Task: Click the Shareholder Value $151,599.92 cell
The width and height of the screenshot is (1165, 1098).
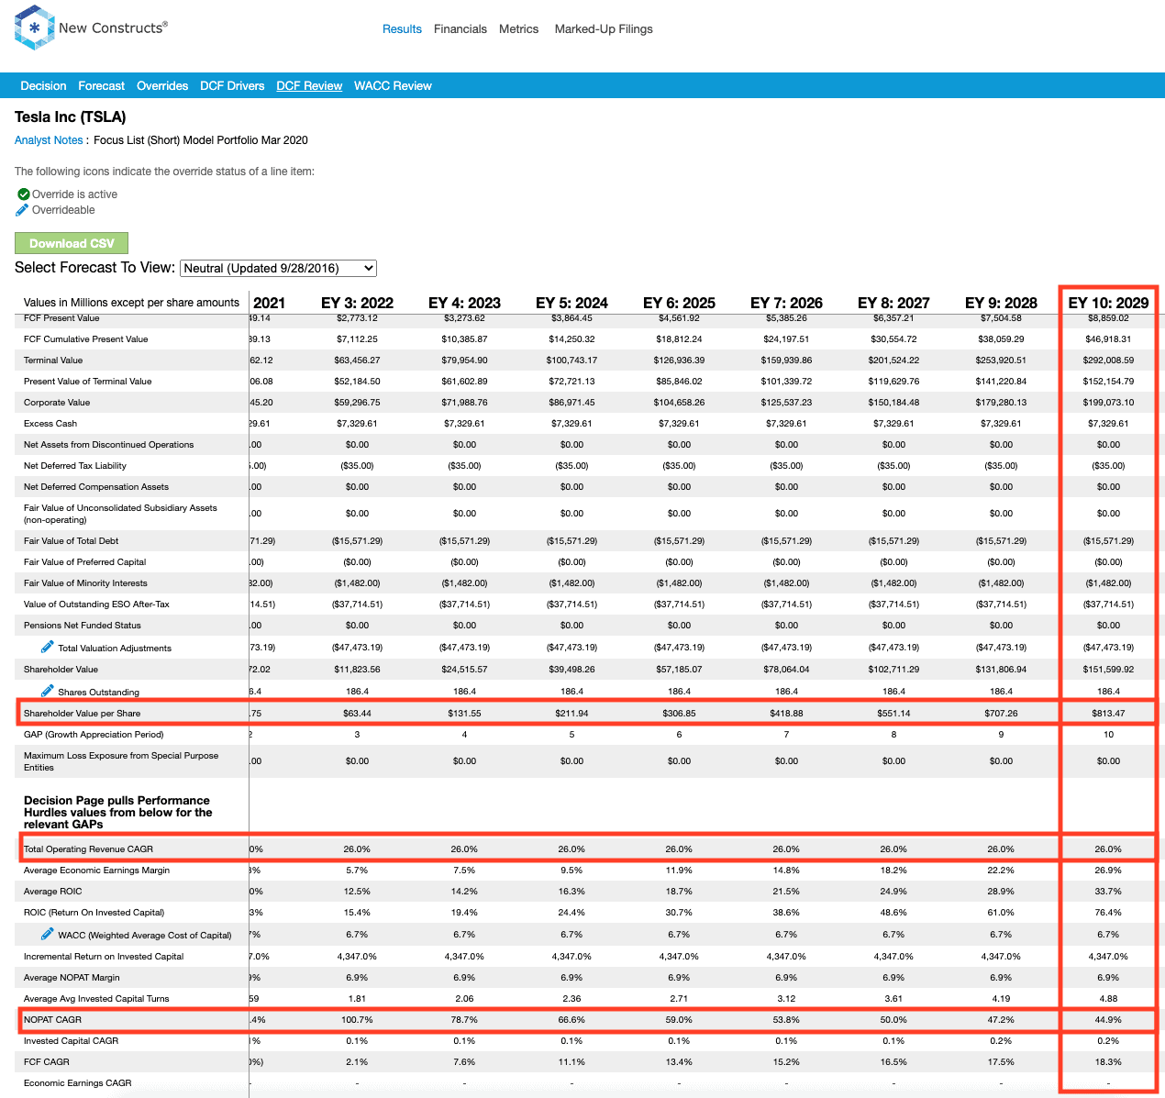Action: (1108, 670)
